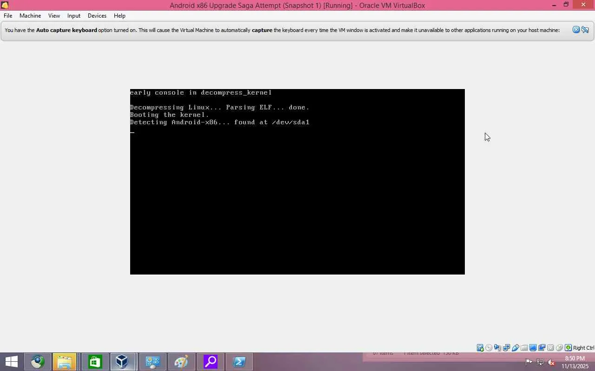595x371 pixels.
Task: Click the hard disk activity indicator
Action: [480, 348]
